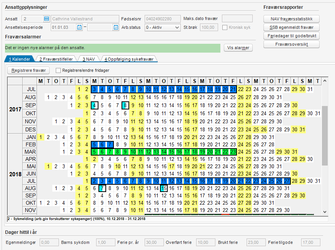The height and width of the screenshot is (250, 335).
Task: Click the Overført ferie field 10,00
Action: click(206, 243)
